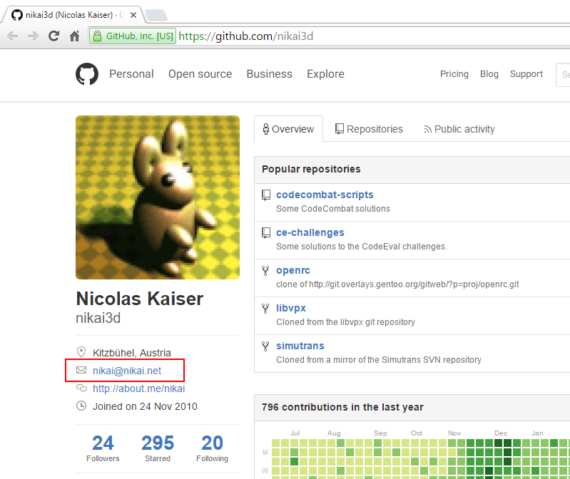Image resolution: width=570 pixels, height=479 pixels.
Task: Click the nikai3d username text
Action: point(98,318)
